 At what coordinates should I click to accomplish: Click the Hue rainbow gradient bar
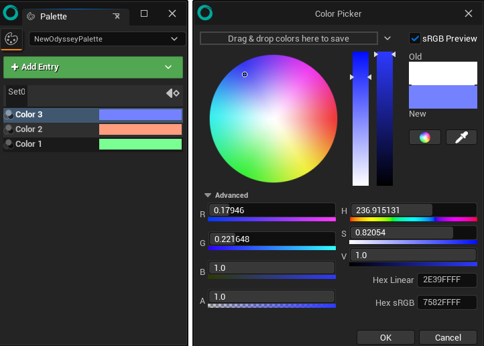[414, 219]
